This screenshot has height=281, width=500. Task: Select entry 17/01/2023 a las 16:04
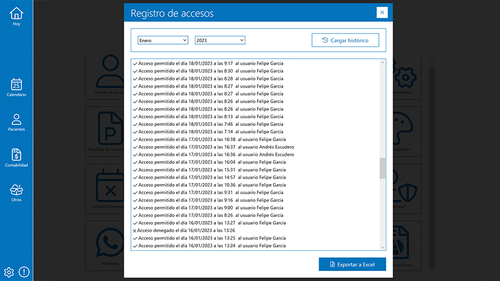[209, 162]
